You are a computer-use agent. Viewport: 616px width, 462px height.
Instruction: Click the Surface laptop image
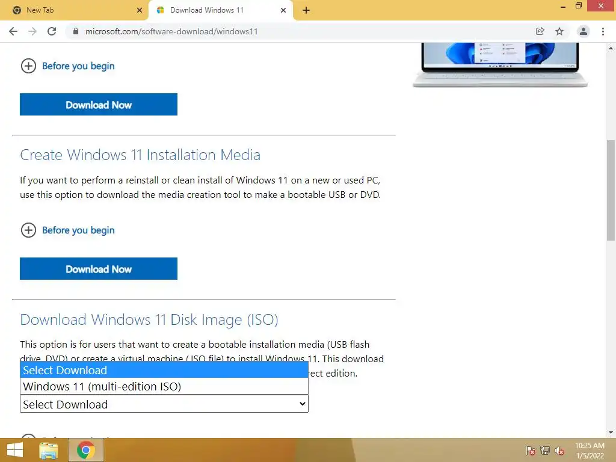coord(500,65)
